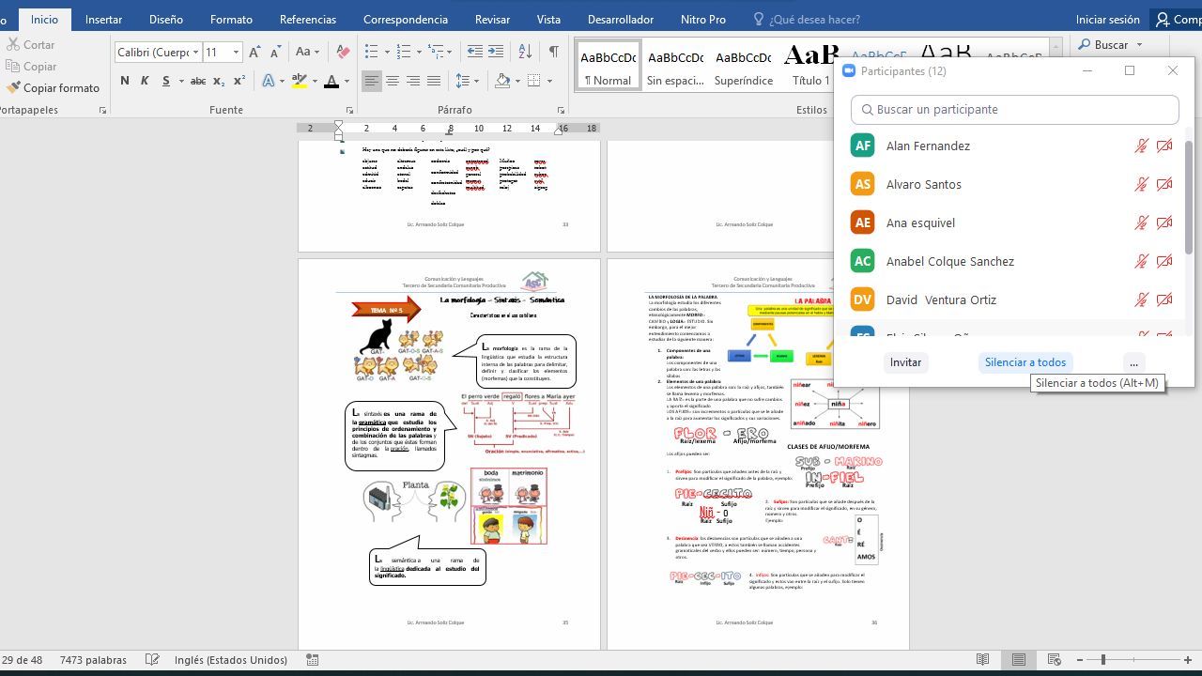Decrease indent icon
This screenshot has height=676, width=1202.
475,52
